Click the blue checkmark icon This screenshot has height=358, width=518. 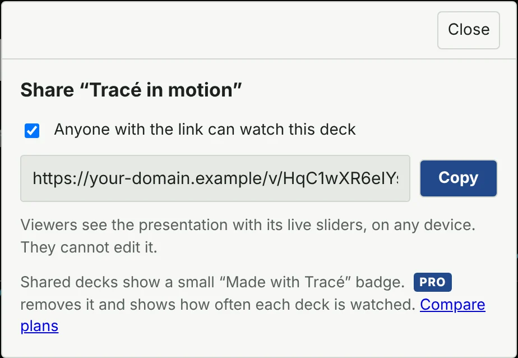(32, 131)
